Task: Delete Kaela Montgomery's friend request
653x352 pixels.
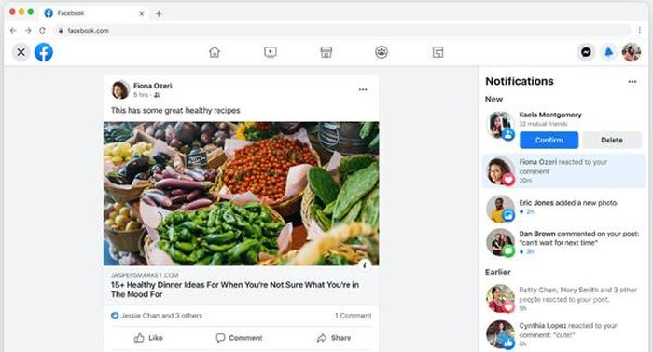Action: coord(612,140)
